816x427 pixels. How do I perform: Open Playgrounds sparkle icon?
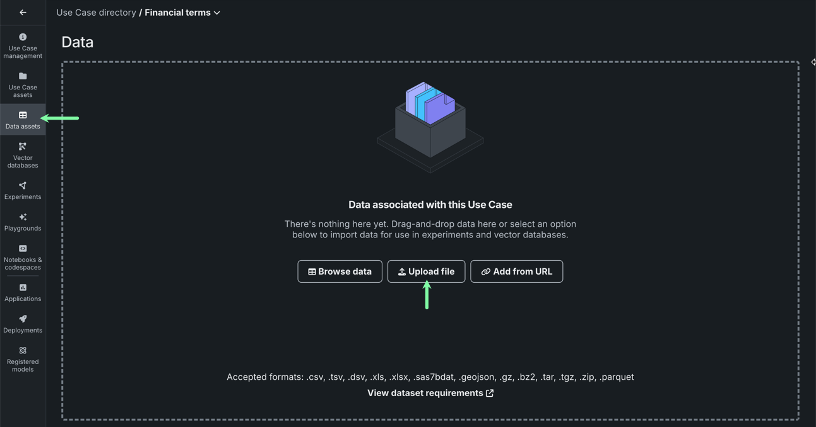click(x=23, y=217)
